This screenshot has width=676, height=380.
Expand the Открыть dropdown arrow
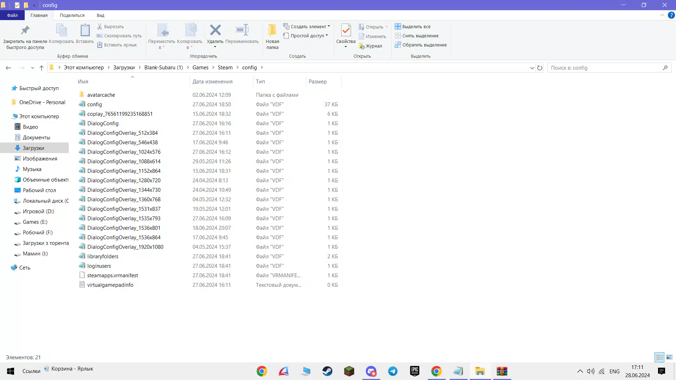[x=387, y=27]
